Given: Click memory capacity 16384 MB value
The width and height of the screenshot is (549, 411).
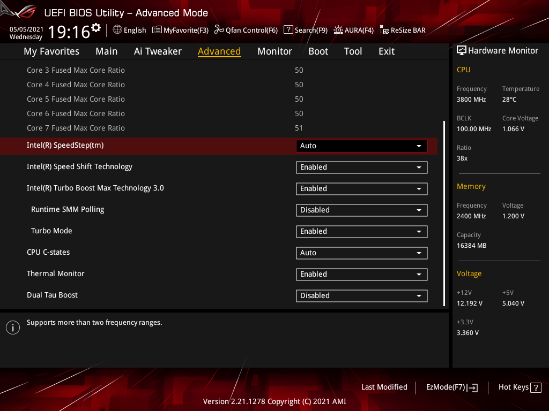Looking at the screenshot, I should click(471, 246).
